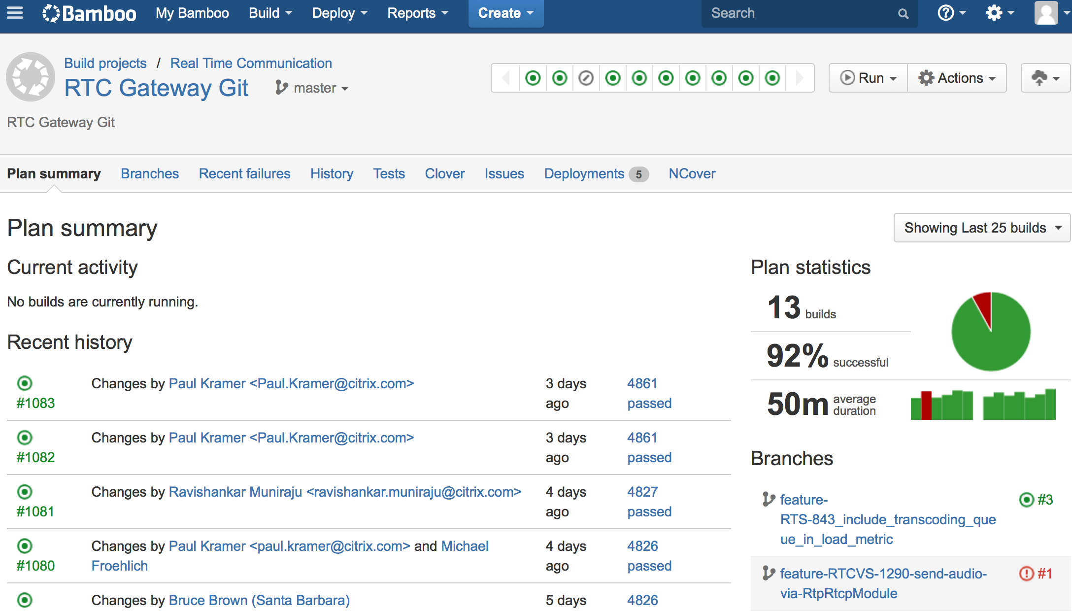Image resolution: width=1072 pixels, height=611 pixels.
Task: Switch to the Recent failures tab
Action: tap(244, 174)
